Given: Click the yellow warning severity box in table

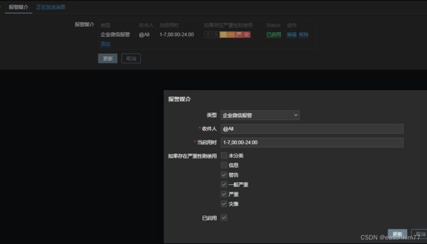Looking at the screenshot, I should click(223, 35).
